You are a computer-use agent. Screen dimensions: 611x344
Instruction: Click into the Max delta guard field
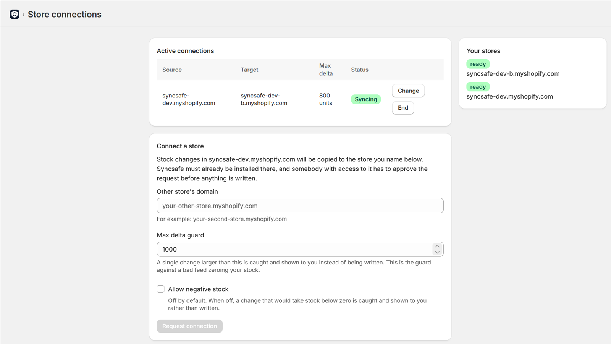click(294, 249)
